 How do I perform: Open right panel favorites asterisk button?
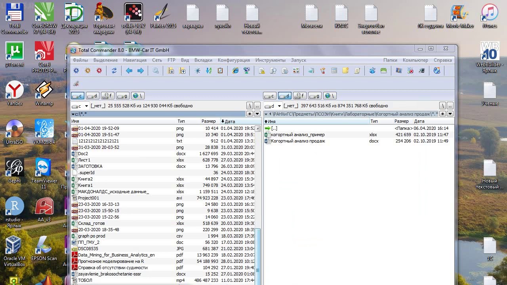pyautogui.click(x=442, y=114)
